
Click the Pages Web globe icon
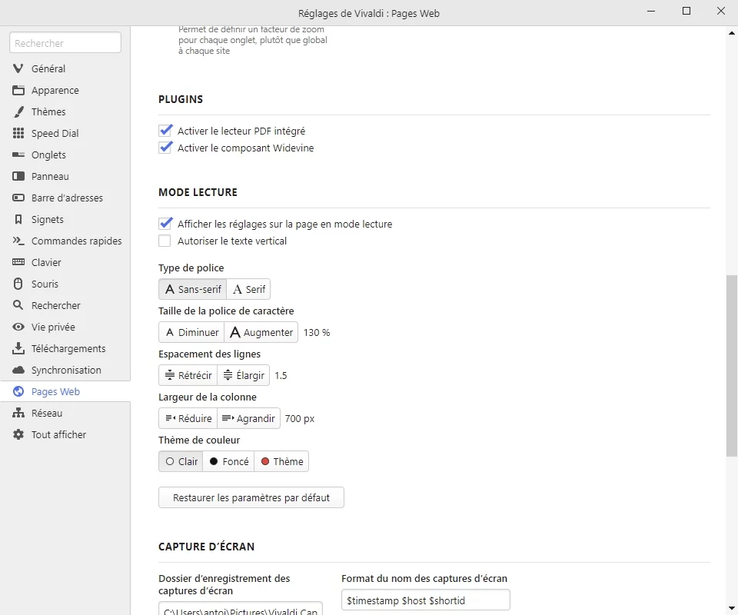pyautogui.click(x=18, y=391)
